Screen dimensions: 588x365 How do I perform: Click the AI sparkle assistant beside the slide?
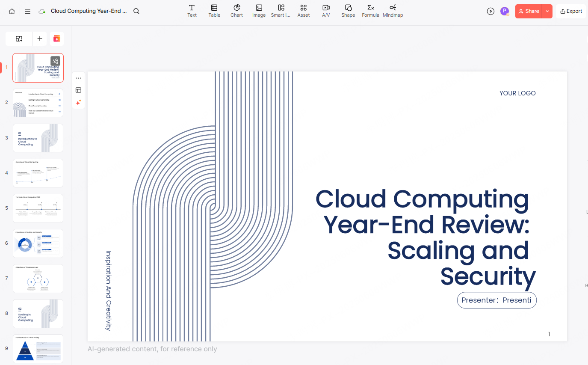coord(78,103)
